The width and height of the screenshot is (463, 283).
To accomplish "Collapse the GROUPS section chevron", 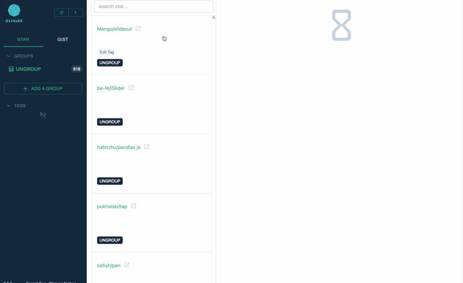I will tap(8, 56).
